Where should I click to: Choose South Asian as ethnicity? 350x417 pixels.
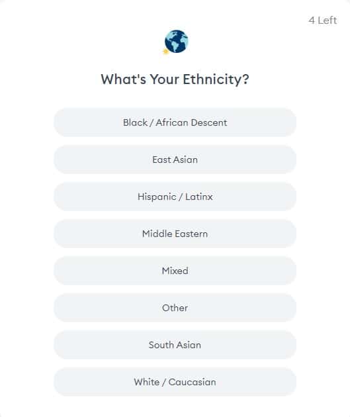tap(175, 345)
